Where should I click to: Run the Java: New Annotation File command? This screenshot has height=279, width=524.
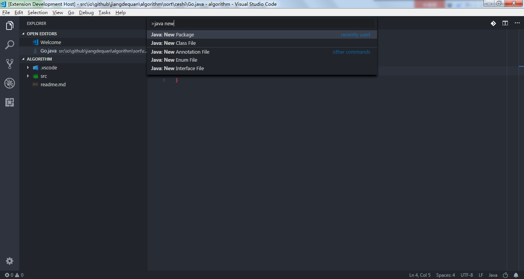pos(262,52)
